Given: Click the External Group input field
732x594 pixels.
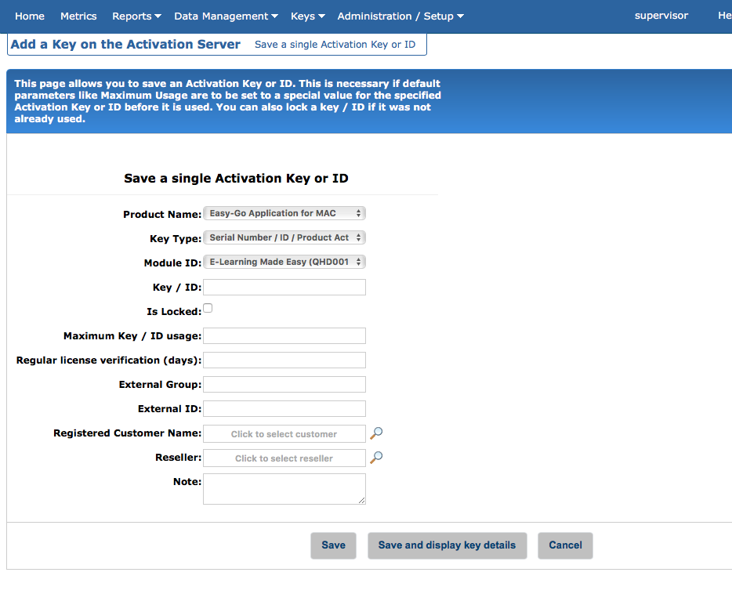Looking at the screenshot, I should click(284, 384).
